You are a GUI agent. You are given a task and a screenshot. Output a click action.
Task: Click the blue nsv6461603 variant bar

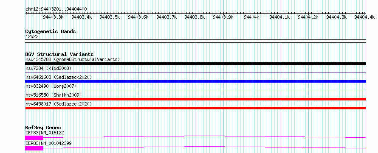(195, 81)
